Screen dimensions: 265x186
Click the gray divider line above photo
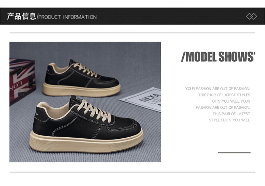tap(132, 33)
